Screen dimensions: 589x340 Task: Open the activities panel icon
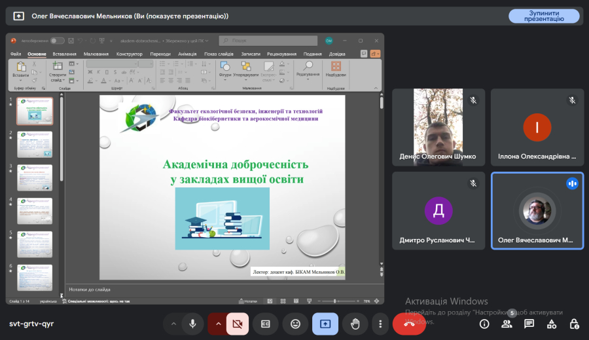pos(552,324)
